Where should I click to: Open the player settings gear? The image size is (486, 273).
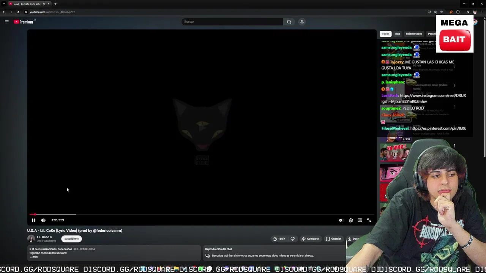pos(350,220)
